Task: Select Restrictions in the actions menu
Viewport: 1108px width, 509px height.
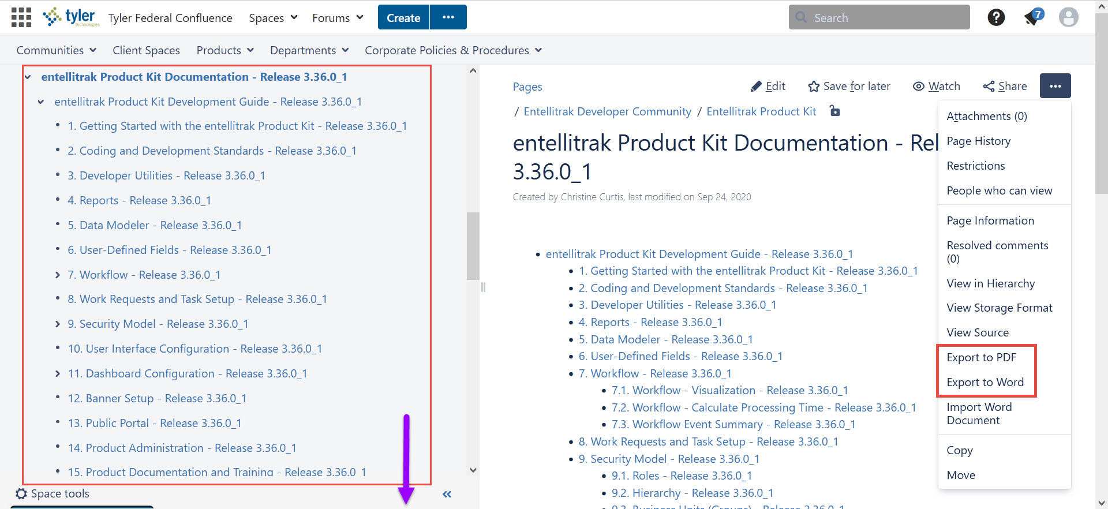Action: pyautogui.click(x=976, y=166)
